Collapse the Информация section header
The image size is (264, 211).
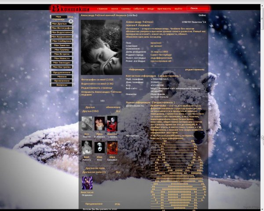(x=136, y=69)
